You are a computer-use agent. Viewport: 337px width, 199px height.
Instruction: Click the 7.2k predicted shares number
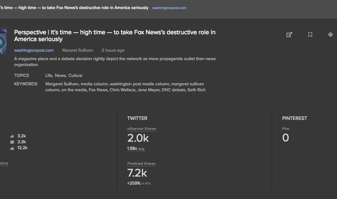[137, 173]
